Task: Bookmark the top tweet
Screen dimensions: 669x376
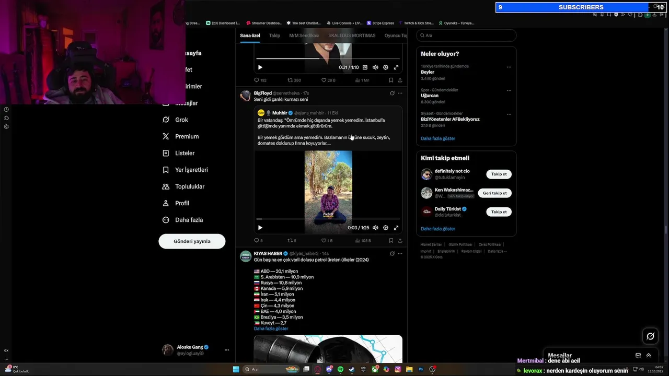Action: [391, 80]
